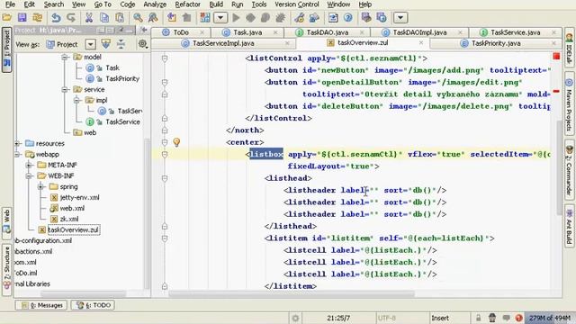The width and height of the screenshot is (576, 324).
Task: Open the Commander side tab
Action: coord(569,170)
